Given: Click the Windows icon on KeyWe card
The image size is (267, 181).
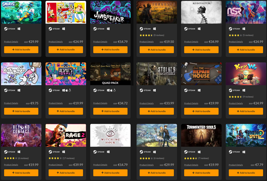Looking at the screenshot, I should pos(244,90).
